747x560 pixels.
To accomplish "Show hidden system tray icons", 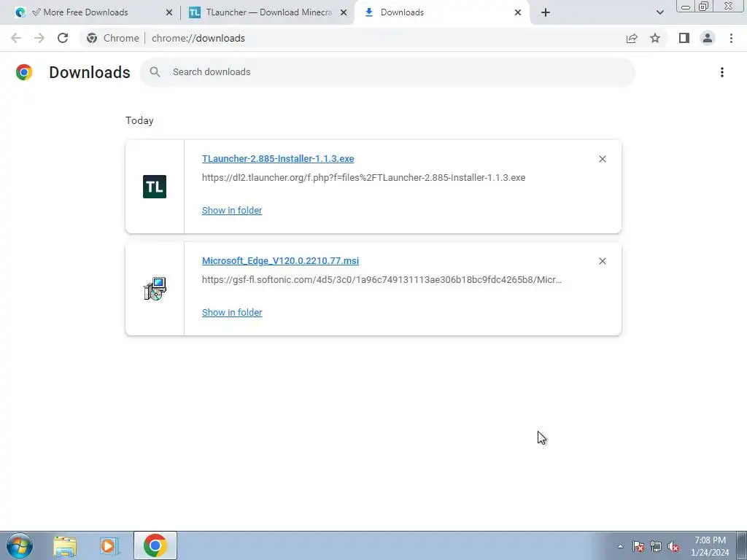I will tap(620, 546).
